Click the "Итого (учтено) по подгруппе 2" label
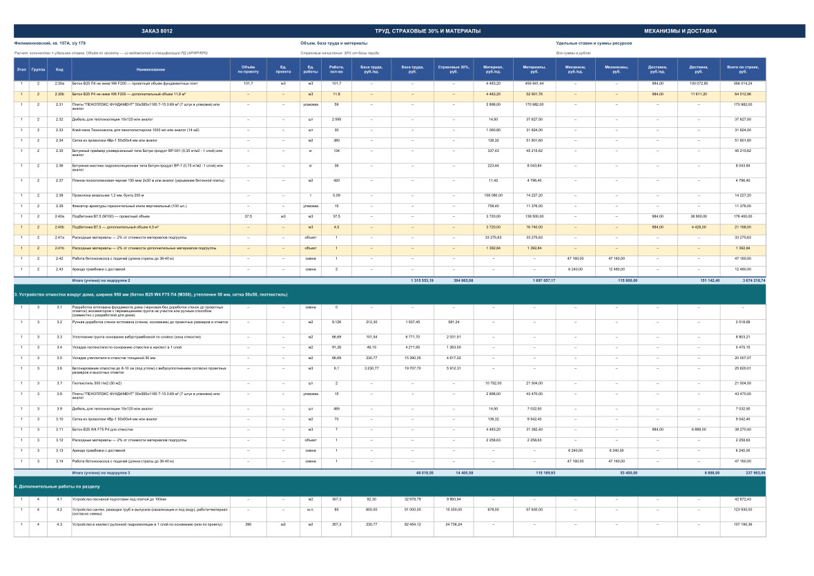 pos(101,280)
